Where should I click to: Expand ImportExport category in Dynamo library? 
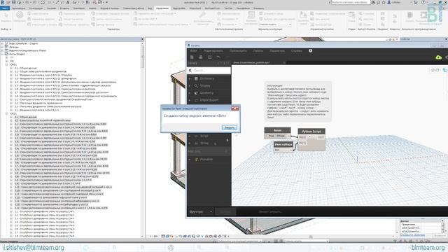[190, 100]
